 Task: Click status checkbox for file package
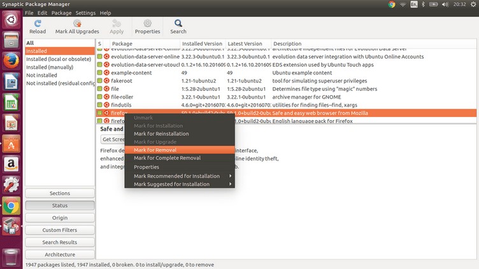99,89
